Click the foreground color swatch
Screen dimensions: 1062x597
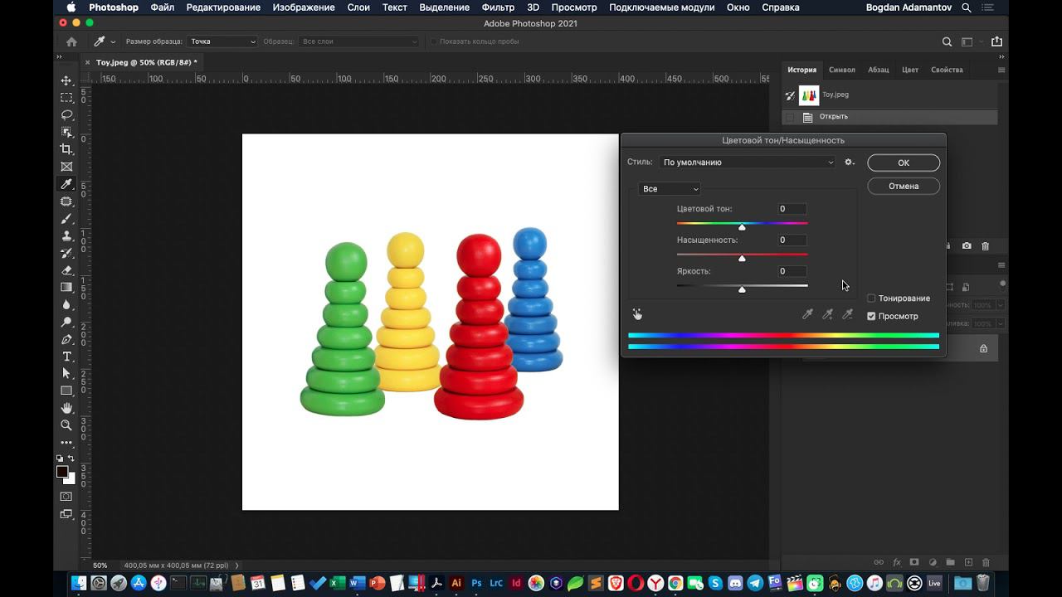point(62,472)
